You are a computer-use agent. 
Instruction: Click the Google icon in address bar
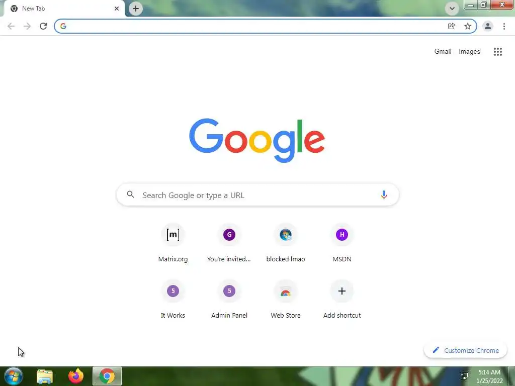(x=63, y=26)
